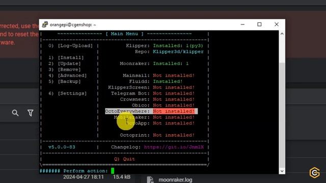
Task: Click the Obico 'Not installed!' status
Action: pos(174,105)
